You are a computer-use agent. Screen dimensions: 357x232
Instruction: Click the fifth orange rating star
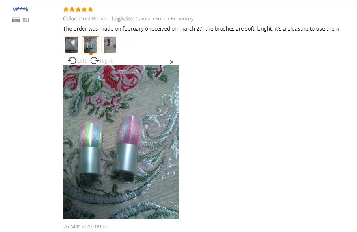[91, 9]
